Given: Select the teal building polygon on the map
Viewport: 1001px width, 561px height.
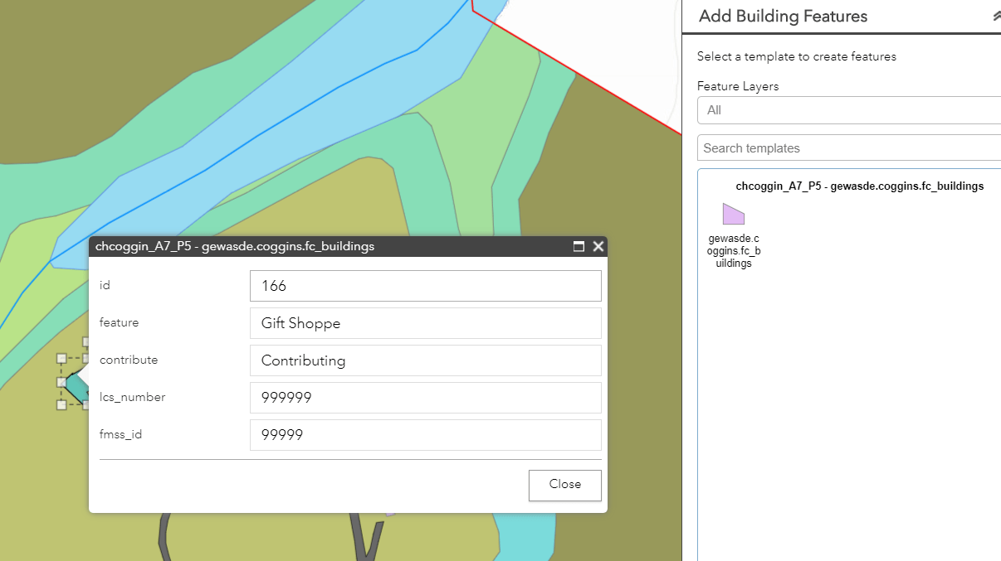Looking at the screenshot, I should tap(76, 387).
